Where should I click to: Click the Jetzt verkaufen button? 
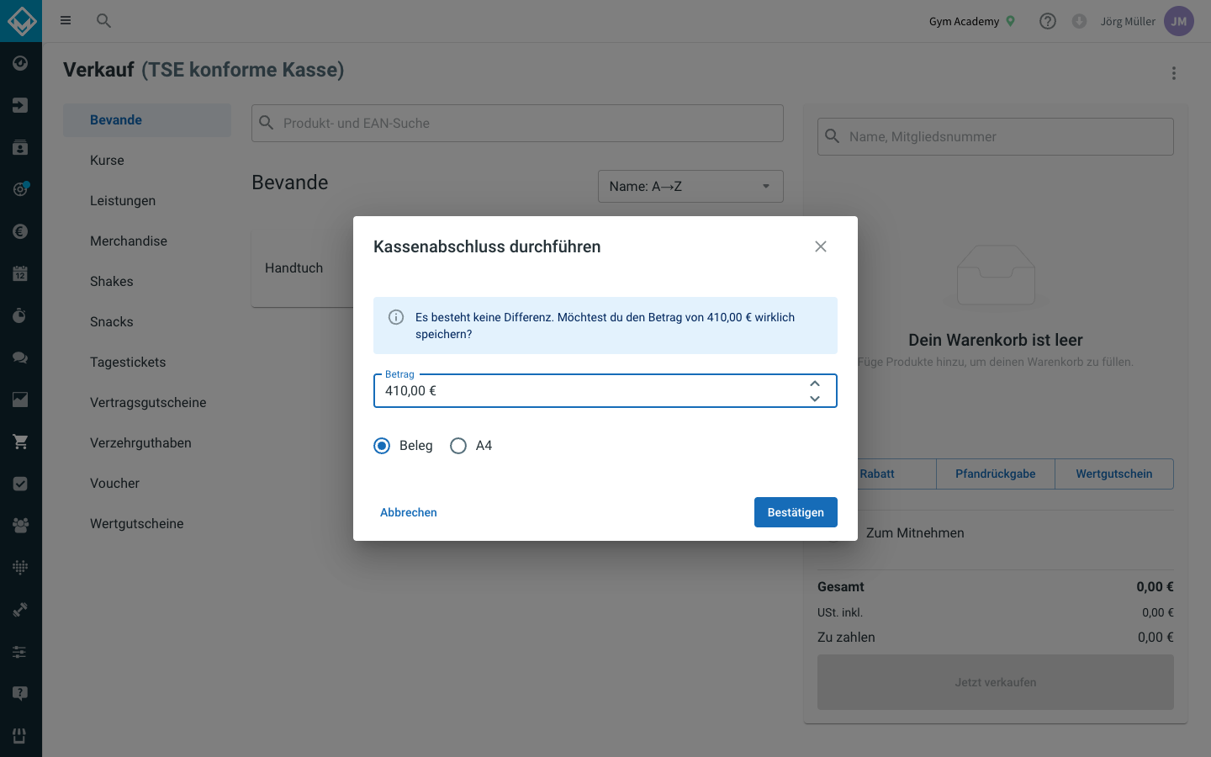pos(996,682)
